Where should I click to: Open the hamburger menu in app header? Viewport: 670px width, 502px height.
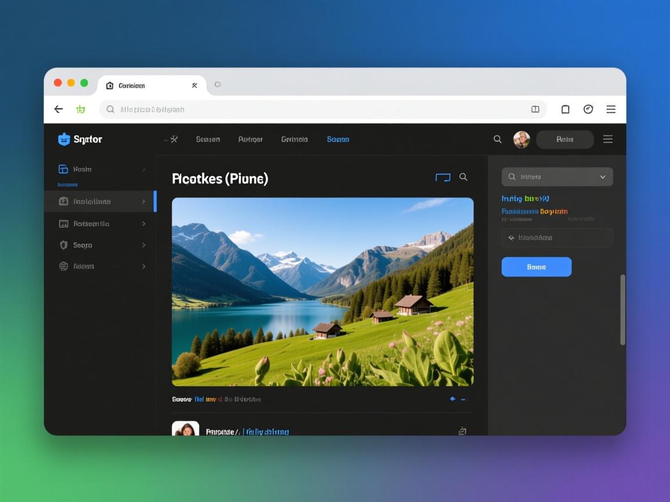(608, 139)
